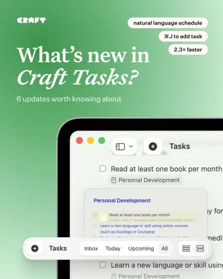This screenshot has width=223, height=279.
Task: Expand the chevron beside the sidebar icon
Action: [131, 146]
